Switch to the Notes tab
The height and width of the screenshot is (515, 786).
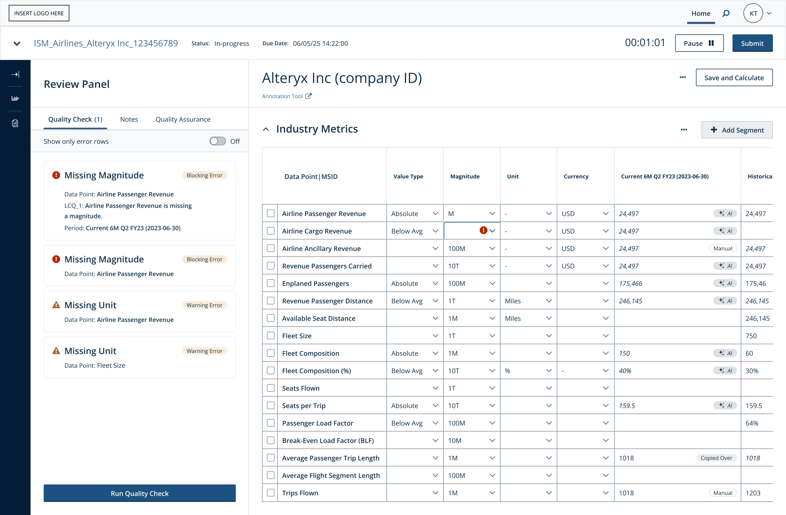click(x=129, y=119)
